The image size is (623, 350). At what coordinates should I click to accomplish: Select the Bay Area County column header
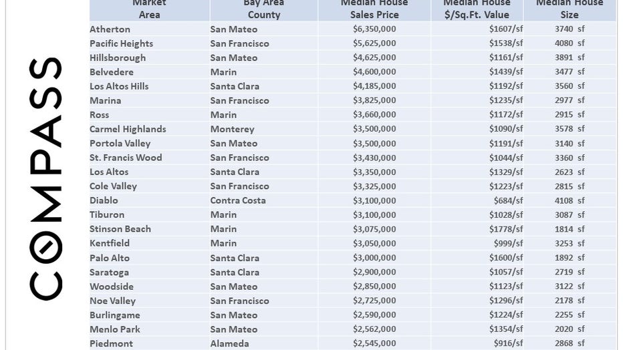[x=264, y=9]
